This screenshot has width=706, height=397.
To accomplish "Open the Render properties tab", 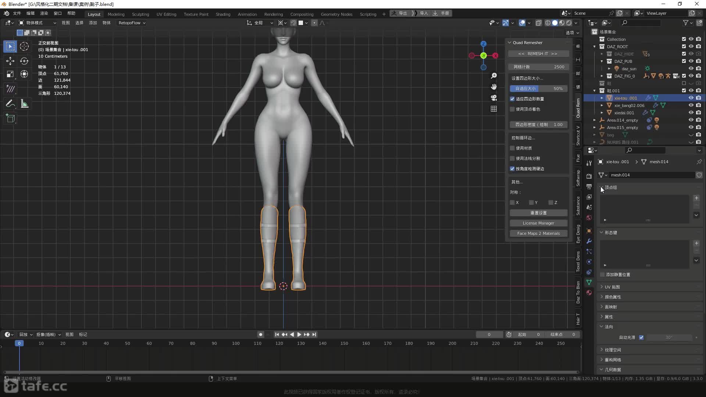I will [x=589, y=176].
